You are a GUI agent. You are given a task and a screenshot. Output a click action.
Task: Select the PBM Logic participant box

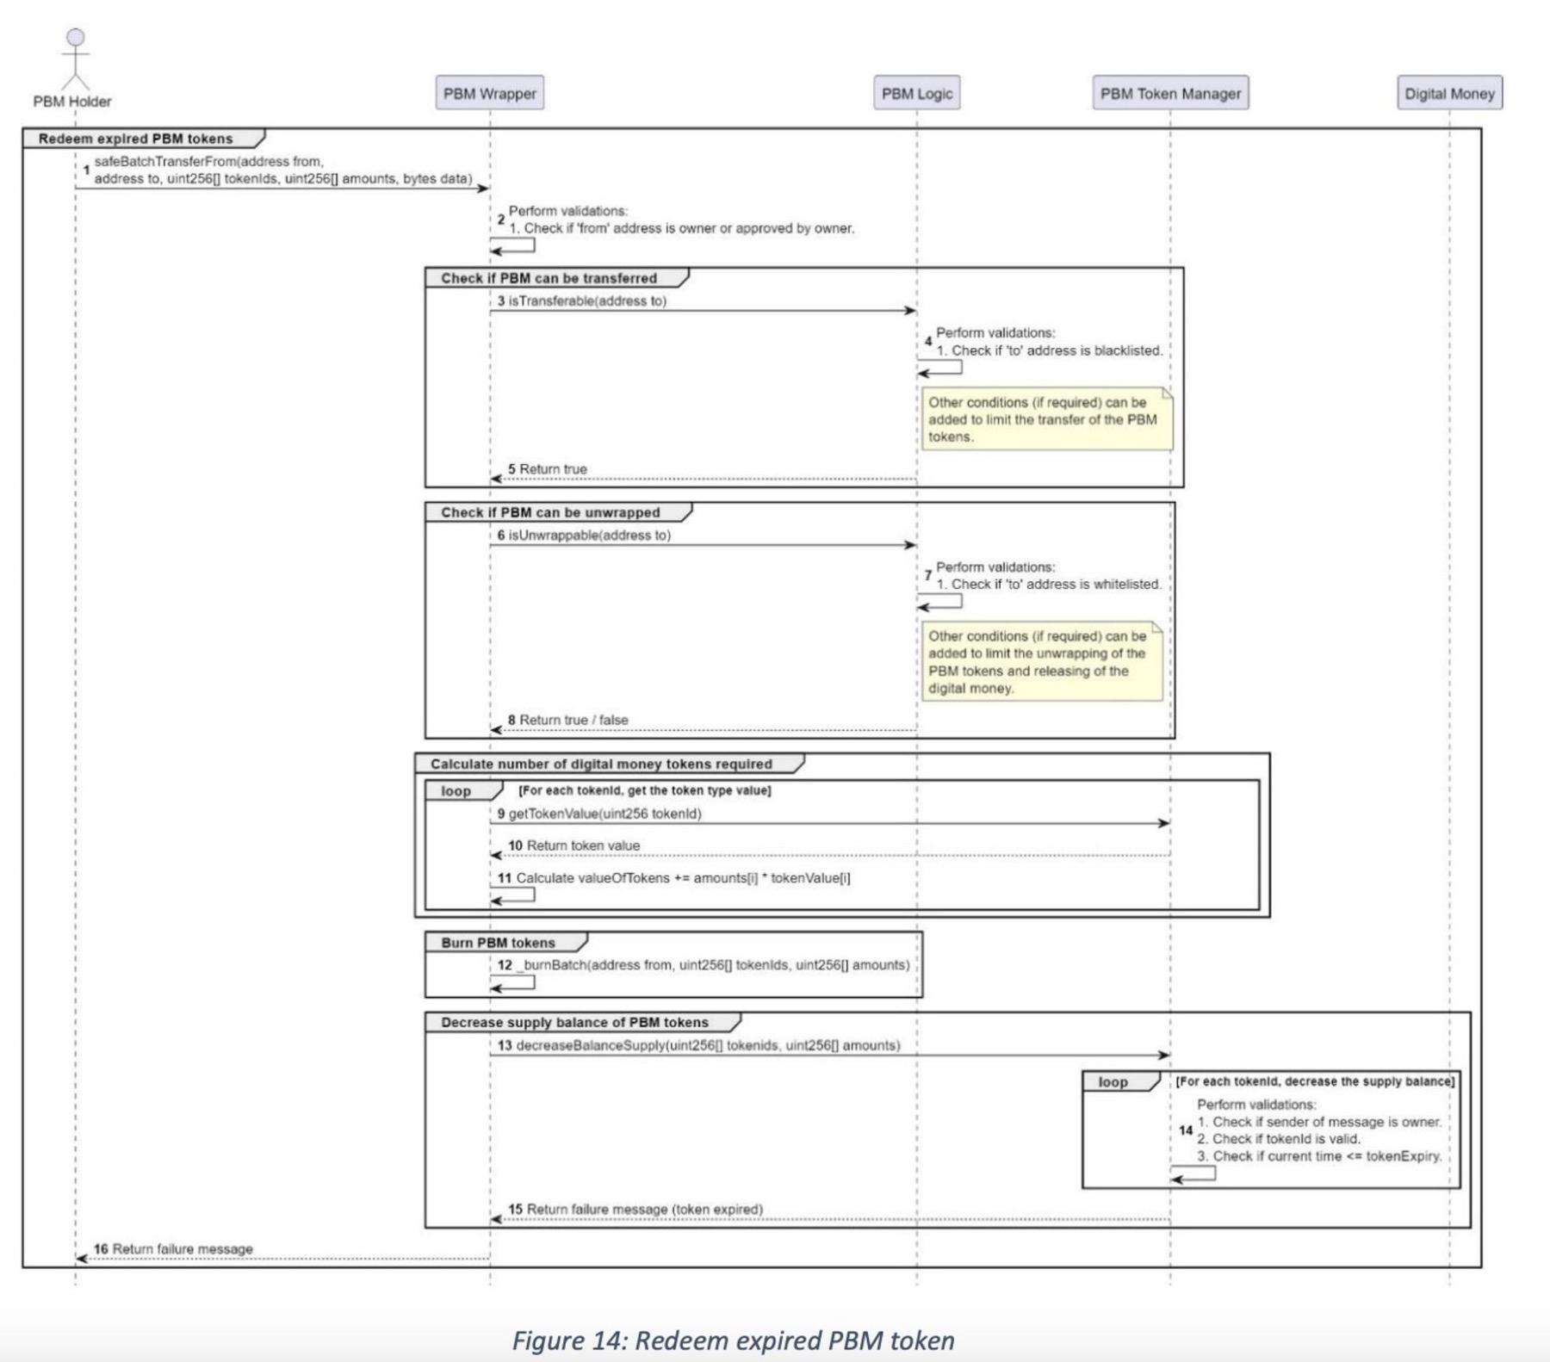(916, 93)
